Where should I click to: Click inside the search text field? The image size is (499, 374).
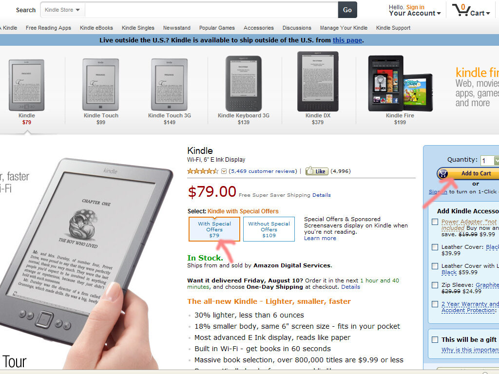pos(211,10)
